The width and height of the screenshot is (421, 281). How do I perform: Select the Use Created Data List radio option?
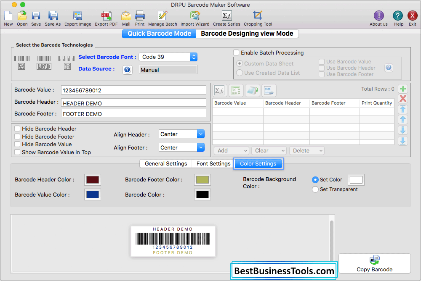click(x=239, y=73)
